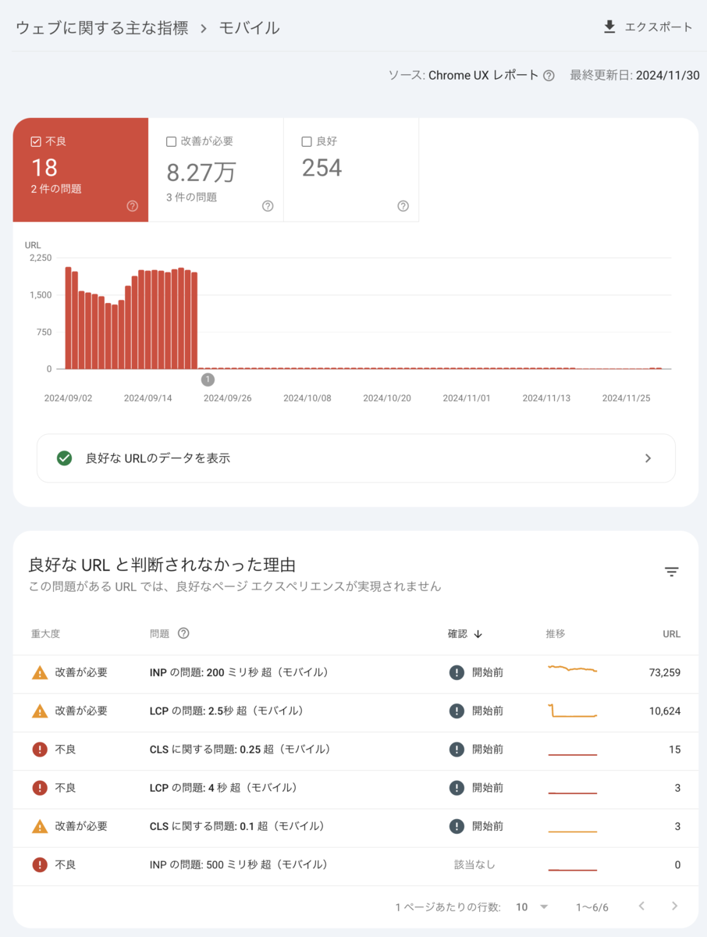Click trend sparkline of INP 200 ミリ秒 row
The height and width of the screenshot is (937, 707).
573,669
